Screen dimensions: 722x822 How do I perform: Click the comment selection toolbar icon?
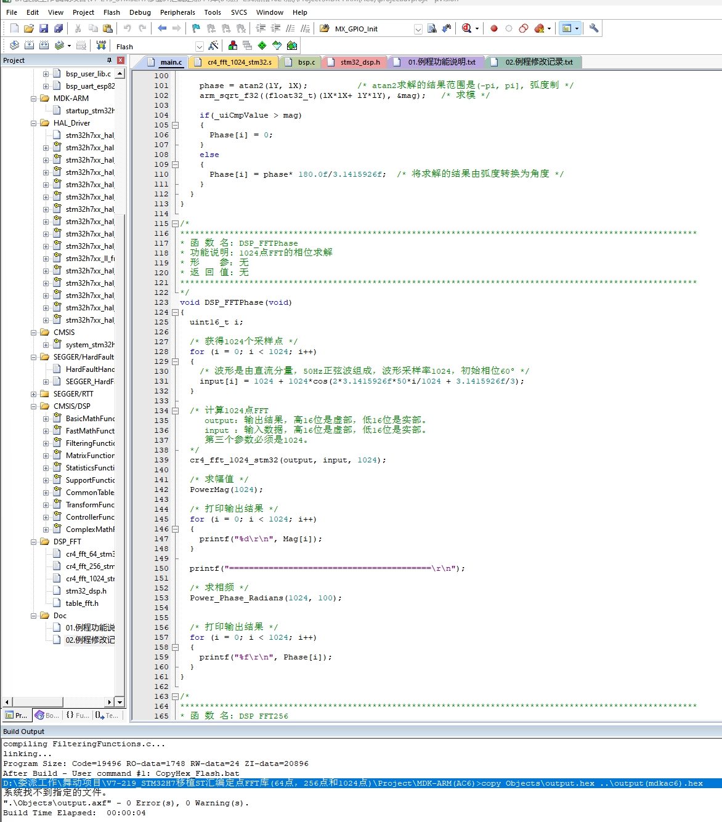click(x=291, y=28)
